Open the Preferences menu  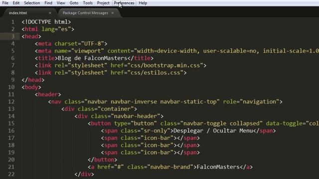tap(124, 3)
